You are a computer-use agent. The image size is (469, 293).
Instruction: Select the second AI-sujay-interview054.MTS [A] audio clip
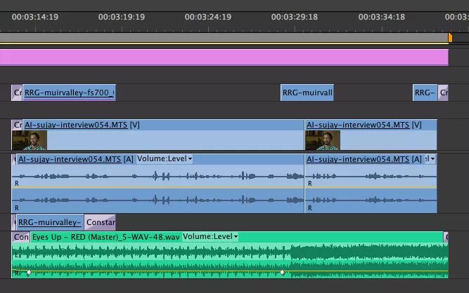point(371,184)
